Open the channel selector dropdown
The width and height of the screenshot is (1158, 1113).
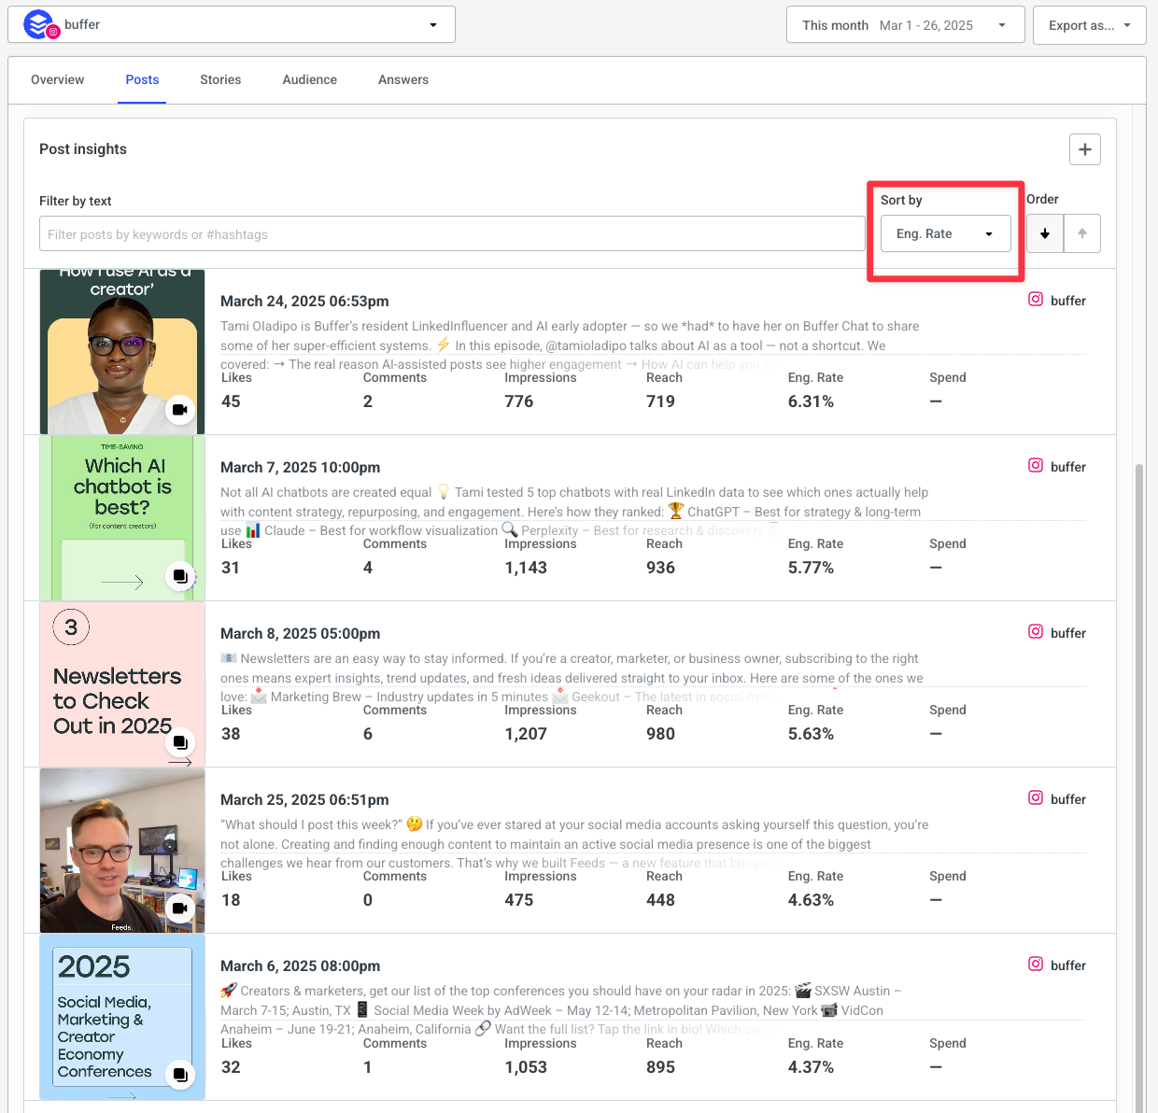point(432,24)
